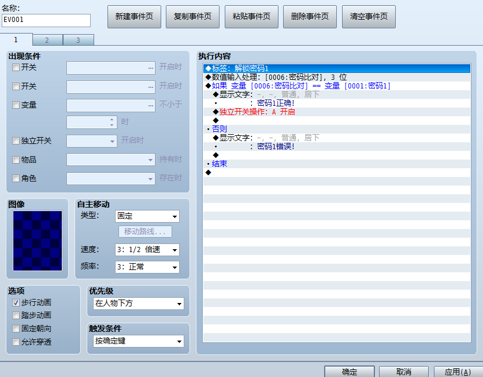Enable the 踏步动画 option
The width and height of the screenshot is (483, 377).
click(x=16, y=315)
